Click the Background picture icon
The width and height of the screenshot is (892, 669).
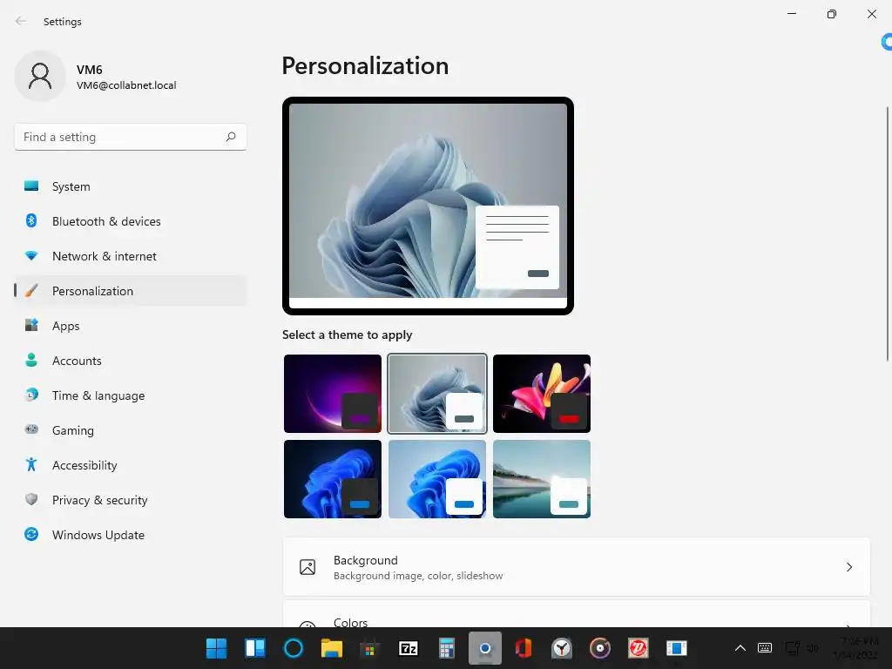(307, 567)
